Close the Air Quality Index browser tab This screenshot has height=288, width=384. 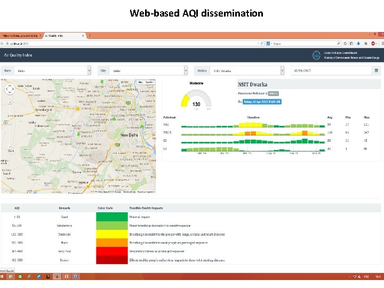83,36
